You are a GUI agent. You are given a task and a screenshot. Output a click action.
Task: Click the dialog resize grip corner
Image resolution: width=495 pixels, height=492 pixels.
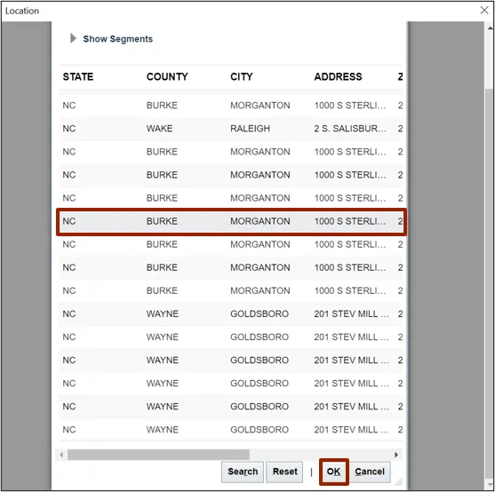(x=399, y=481)
